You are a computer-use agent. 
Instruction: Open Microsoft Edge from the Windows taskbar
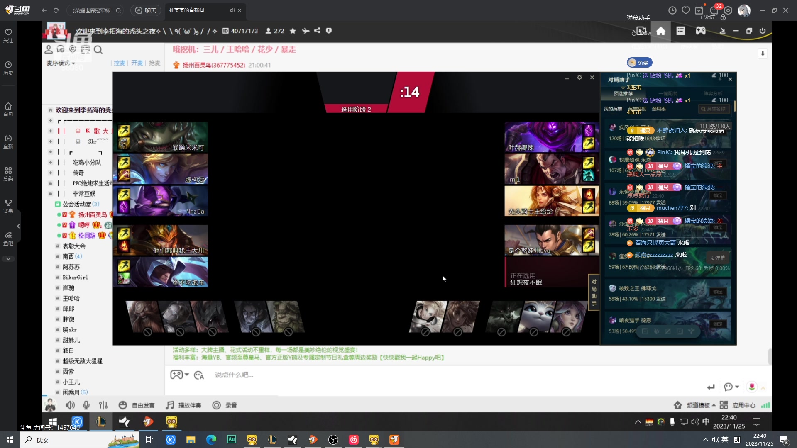[x=211, y=440]
